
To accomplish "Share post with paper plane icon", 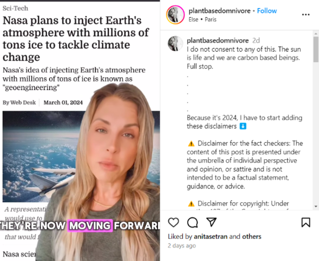I will click(212, 222).
